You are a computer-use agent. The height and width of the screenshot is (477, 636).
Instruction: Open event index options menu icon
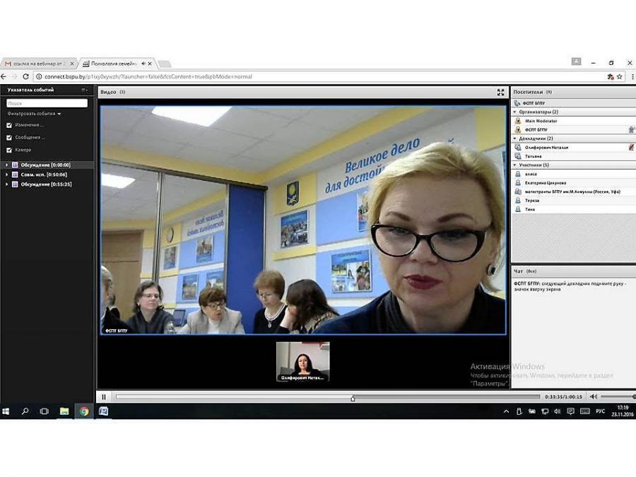84,90
